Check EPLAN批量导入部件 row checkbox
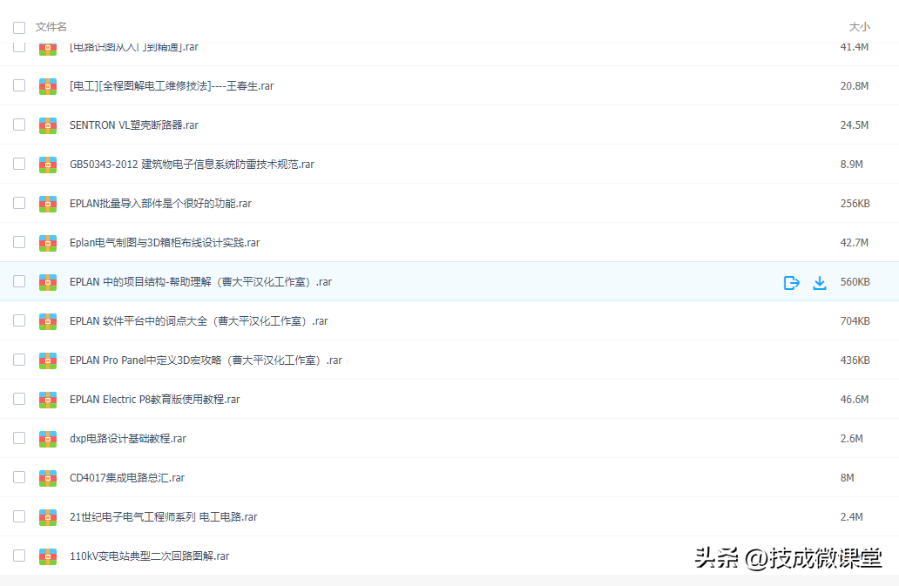This screenshot has width=899, height=586. pyautogui.click(x=19, y=203)
